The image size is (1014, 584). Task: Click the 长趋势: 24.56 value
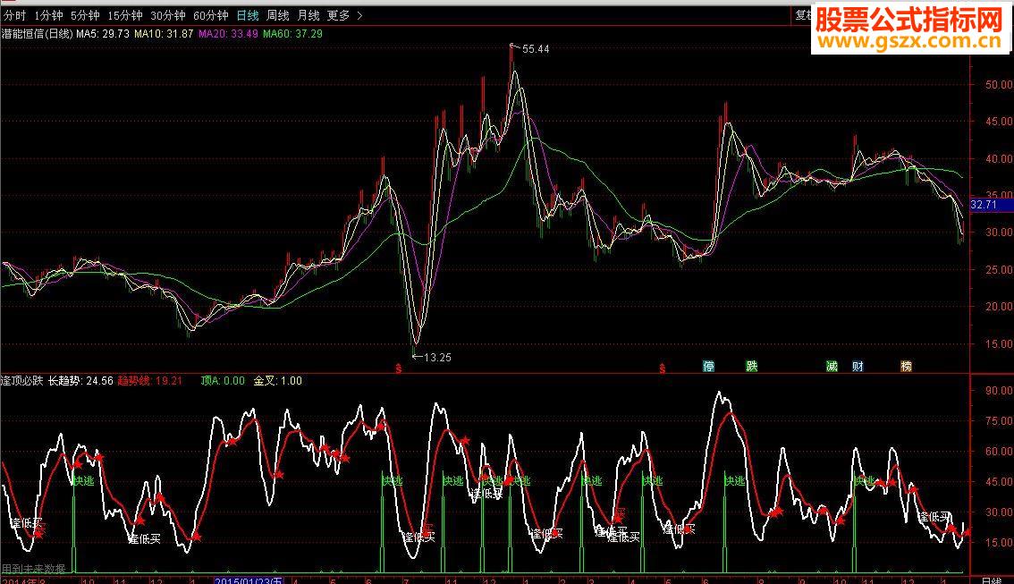click(80, 381)
